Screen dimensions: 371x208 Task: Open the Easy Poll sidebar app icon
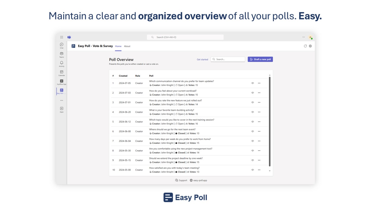coord(62,91)
